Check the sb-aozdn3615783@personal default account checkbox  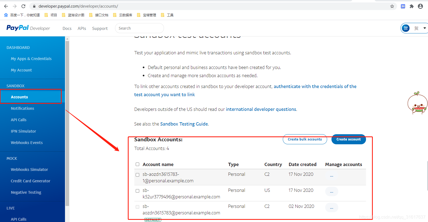[137, 207]
